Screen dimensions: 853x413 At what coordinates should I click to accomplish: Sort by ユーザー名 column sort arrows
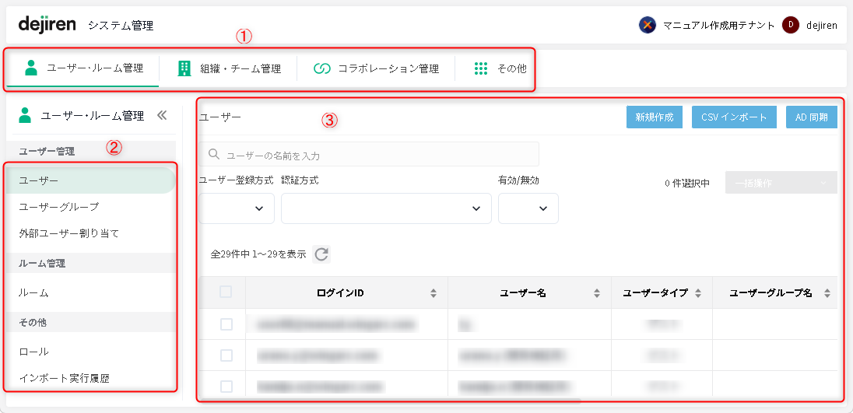click(x=597, y=293)
